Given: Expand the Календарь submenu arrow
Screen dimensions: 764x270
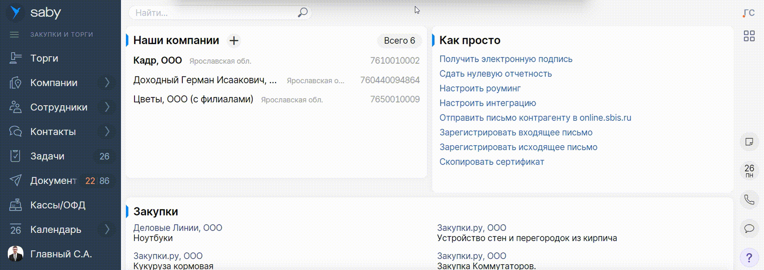Looking at the screenshot, I should [107, 229].
